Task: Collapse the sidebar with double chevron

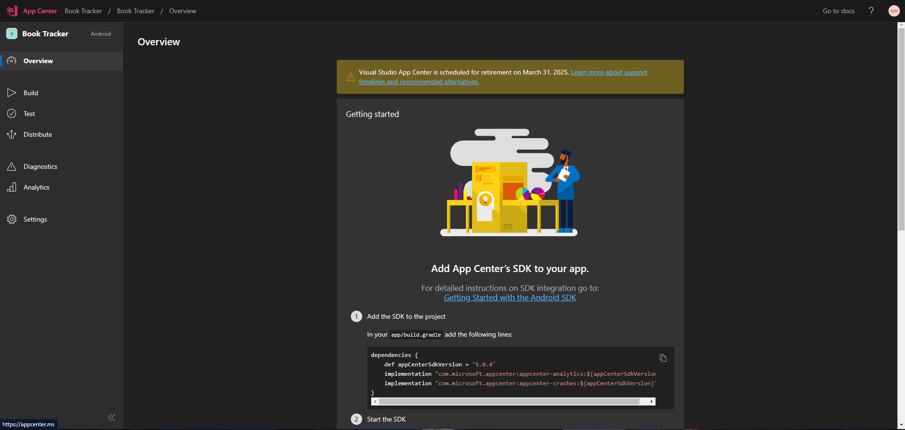Action: pos(111,418)
